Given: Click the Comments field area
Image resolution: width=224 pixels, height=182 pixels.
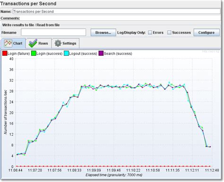Looking at the screenshot, I should (x=121, y=18).
